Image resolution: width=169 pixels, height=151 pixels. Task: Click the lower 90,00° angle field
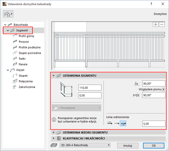[154, 95]
